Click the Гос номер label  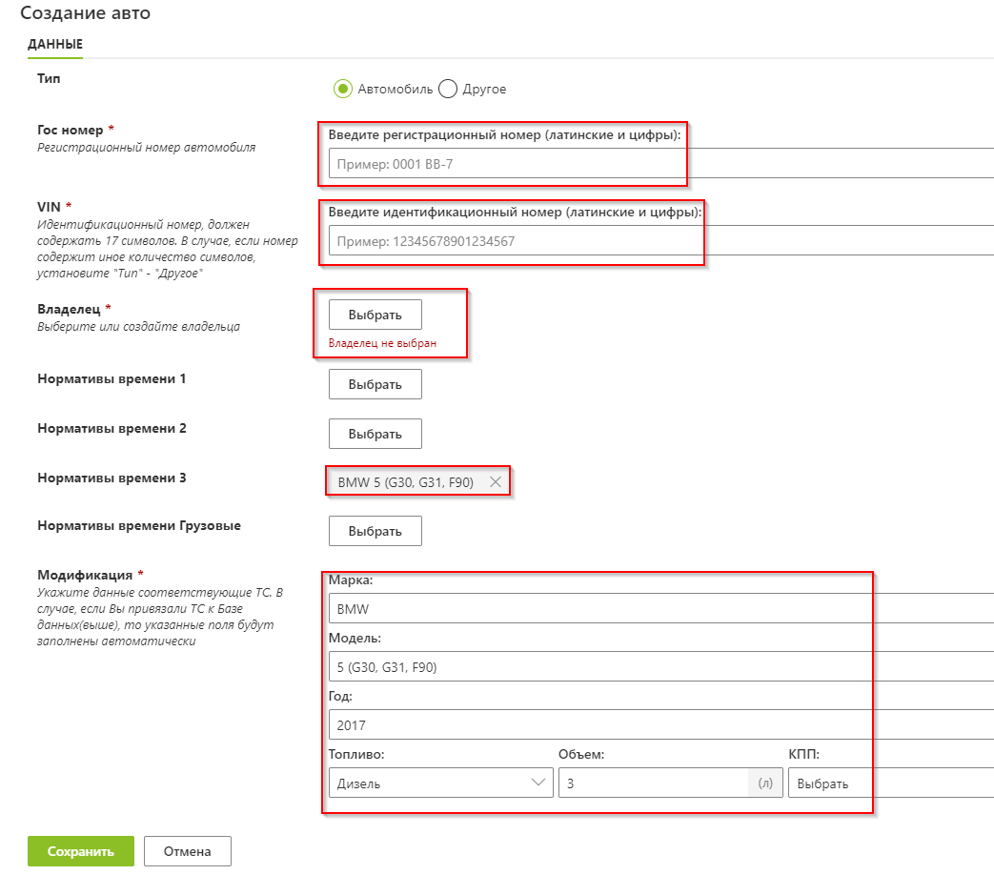(71, 130)
